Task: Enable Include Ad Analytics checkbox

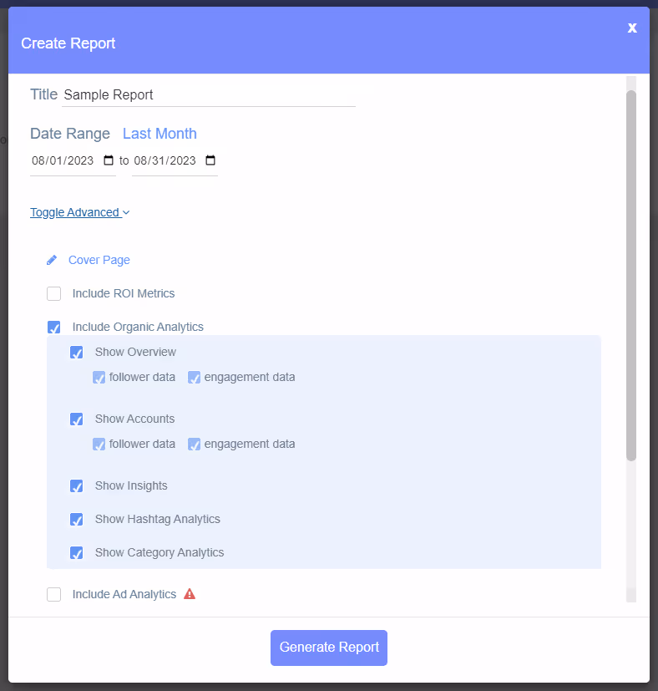Action: pos(53,594)
